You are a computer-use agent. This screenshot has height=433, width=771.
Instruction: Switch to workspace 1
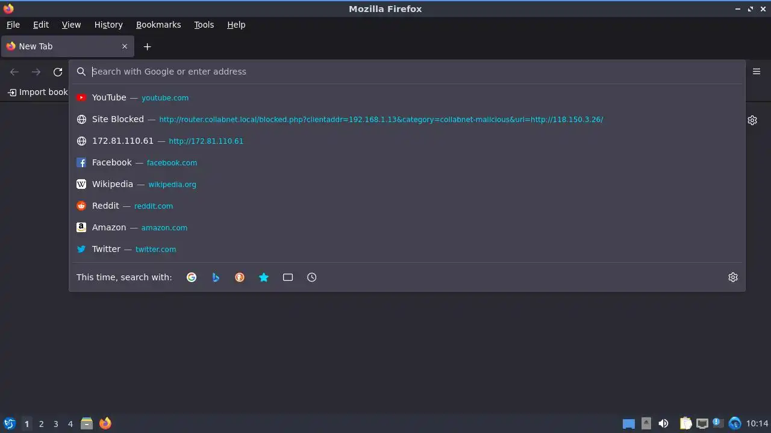pyautogui.click(x=27, y=424)
